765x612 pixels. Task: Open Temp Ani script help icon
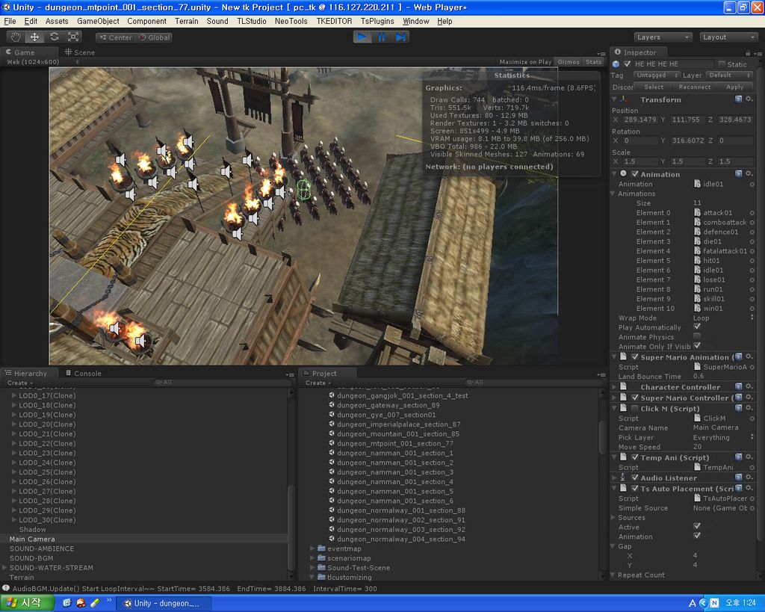tap(738, 457)
